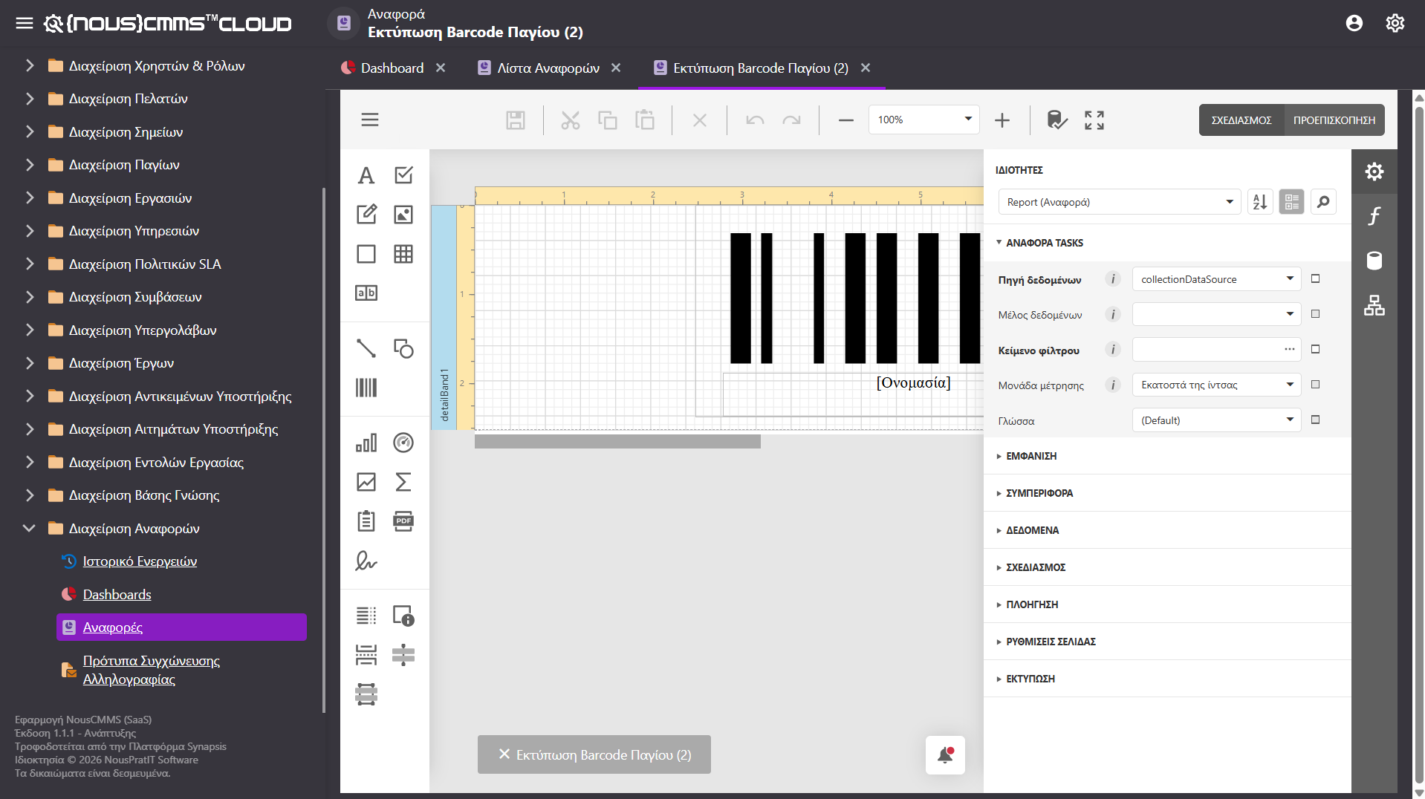Image resolution: width=1425 pixels, height=799 pixels.
Task: Choose the Table control tool
Action: click(403, 254)
